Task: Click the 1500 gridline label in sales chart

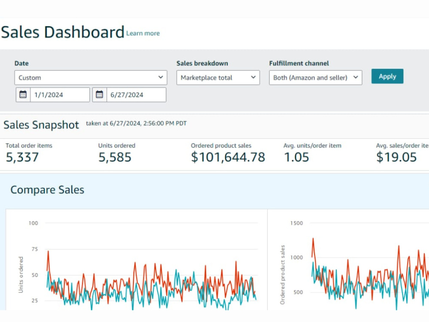Action: click(x=296, y=223)
